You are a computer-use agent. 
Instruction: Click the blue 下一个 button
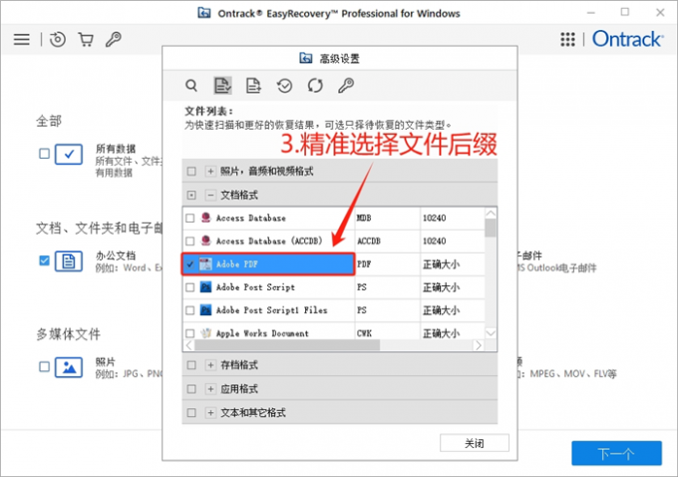tap(616, 453)
